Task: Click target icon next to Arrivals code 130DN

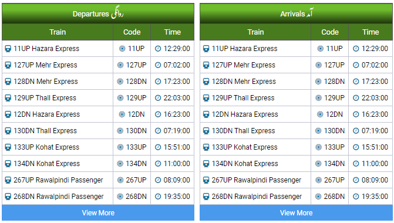Action: coord(318,131)
